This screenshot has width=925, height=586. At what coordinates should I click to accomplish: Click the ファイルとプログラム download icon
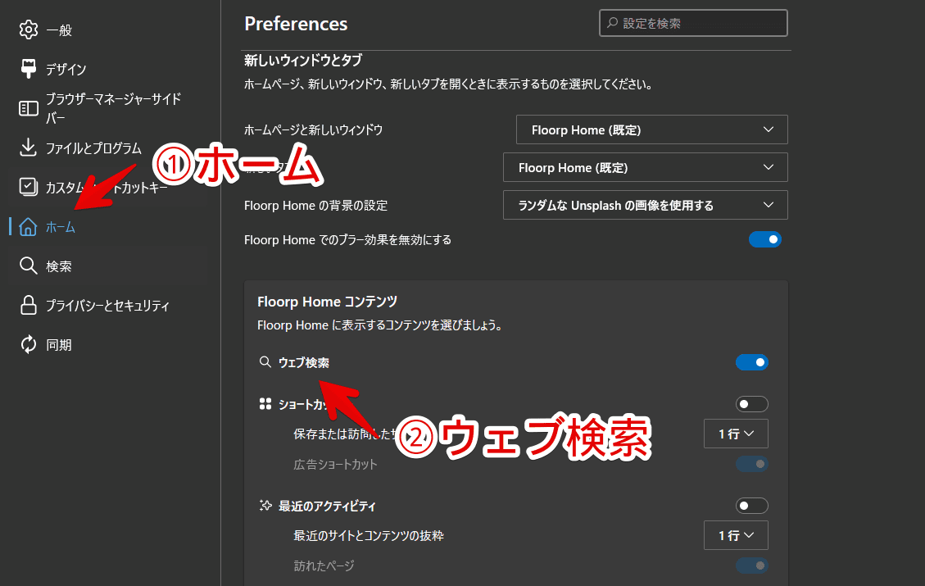(x=29, y=148)
